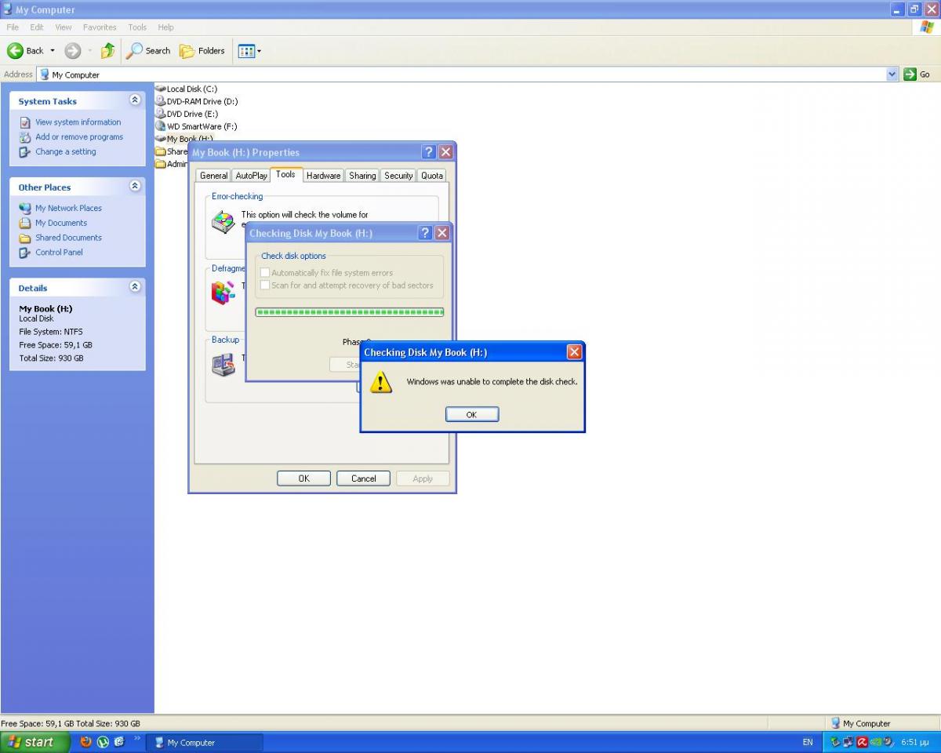Click the Go button beside address bar
The width and height of the screenshot is (941, 753).
[x=916, y=75]
